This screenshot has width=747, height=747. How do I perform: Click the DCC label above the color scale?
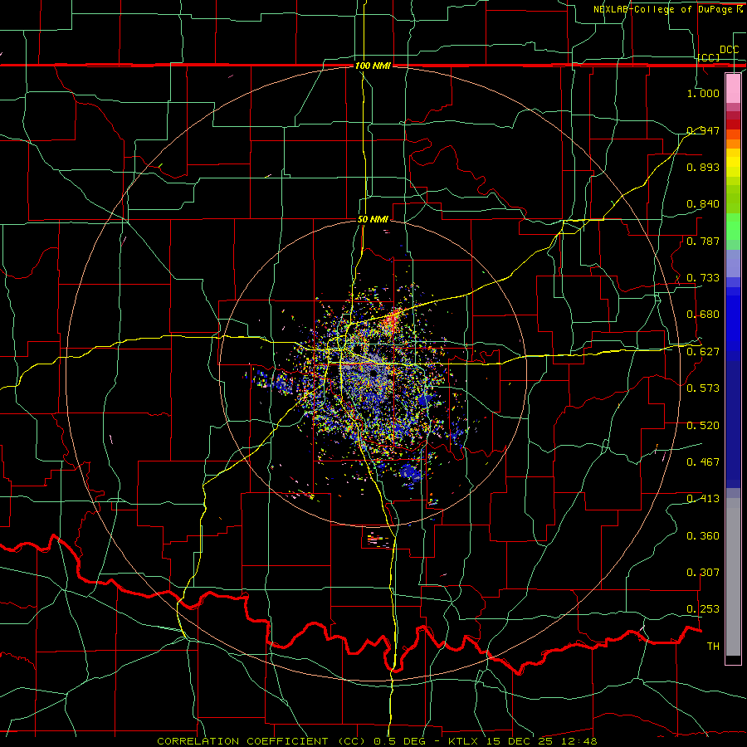tap(729, 50)
